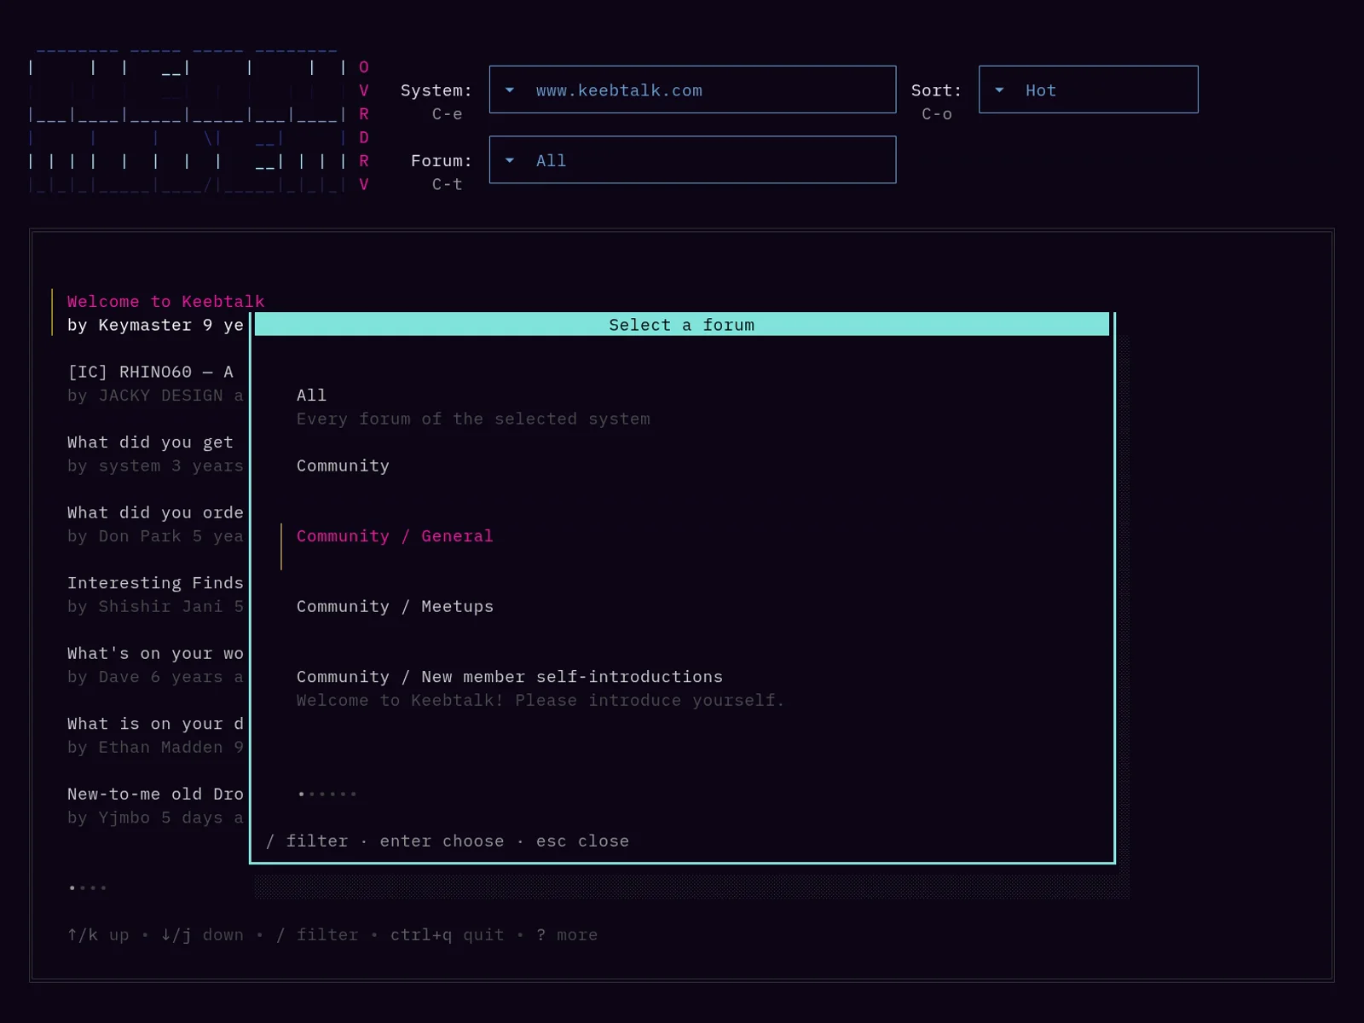Click 'Welcome to Keebtalk! Please introduce yourself.' description

(540, 700)
